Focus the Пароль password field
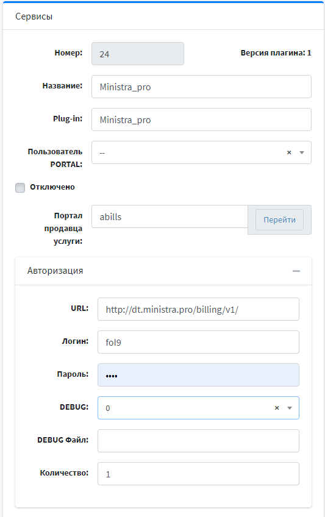Image resolution: width=325 pixels, height=517 pixels. (x=198, y=375)
